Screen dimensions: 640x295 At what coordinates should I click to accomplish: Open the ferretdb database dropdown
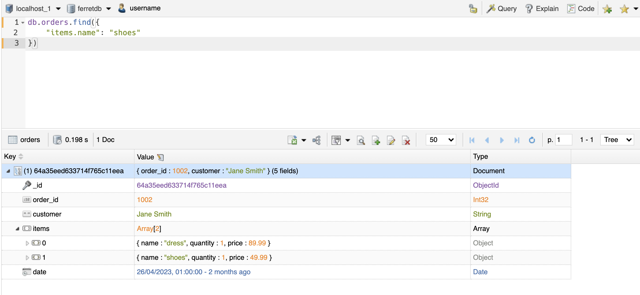pos(109,8)
